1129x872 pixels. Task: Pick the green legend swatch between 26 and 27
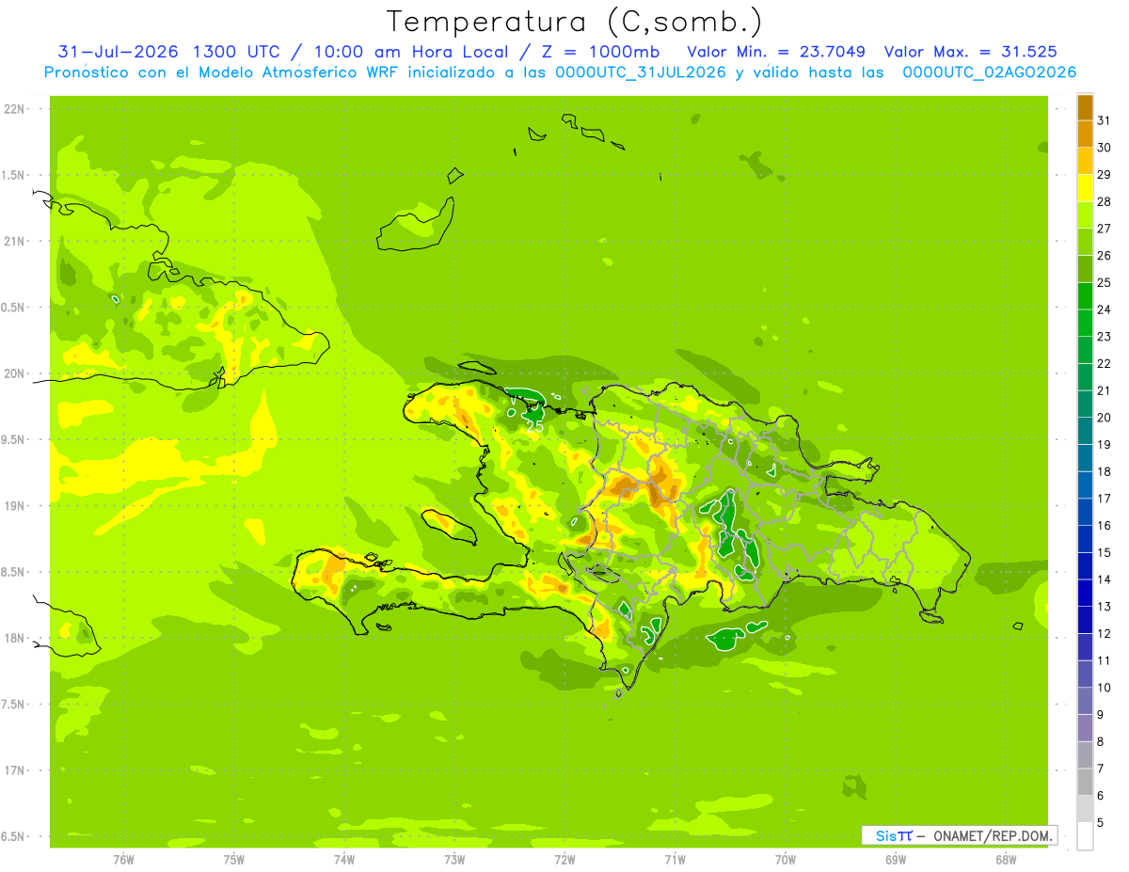(1085, 242)
